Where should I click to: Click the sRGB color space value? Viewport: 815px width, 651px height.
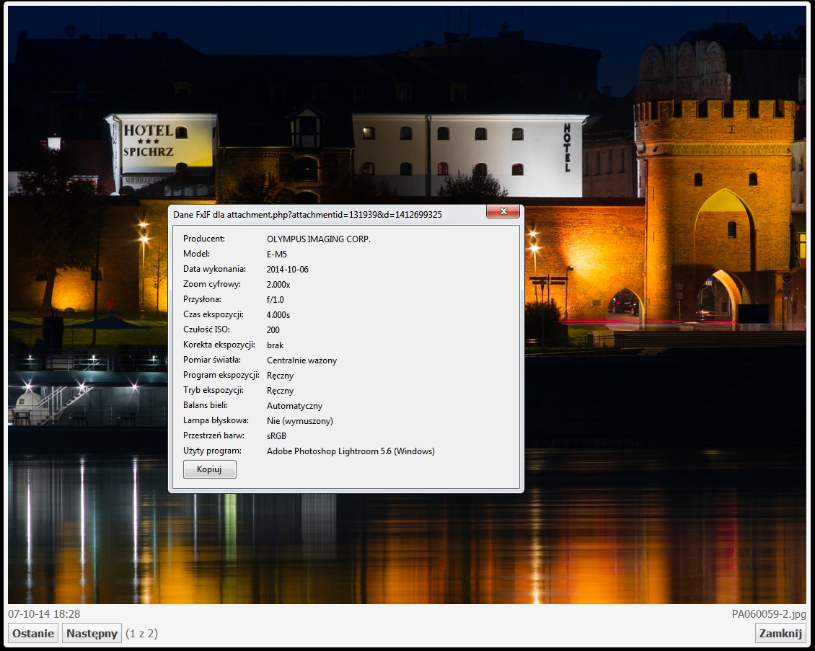point(276,436)
